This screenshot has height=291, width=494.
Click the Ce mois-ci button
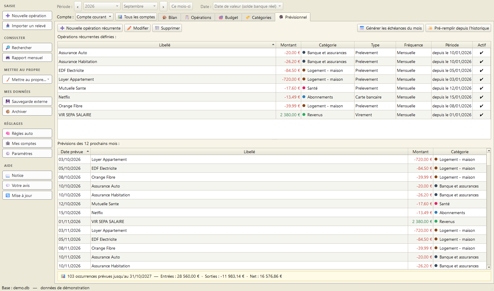click(x=181, y=6)
